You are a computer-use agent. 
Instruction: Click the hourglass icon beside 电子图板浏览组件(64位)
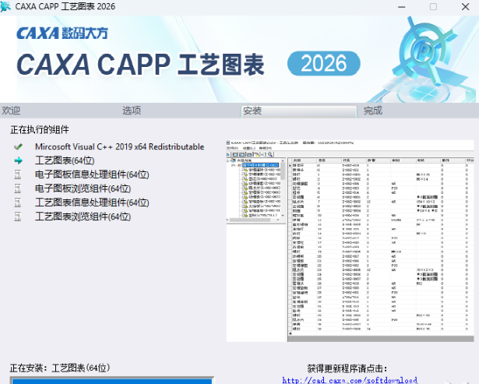18,188
